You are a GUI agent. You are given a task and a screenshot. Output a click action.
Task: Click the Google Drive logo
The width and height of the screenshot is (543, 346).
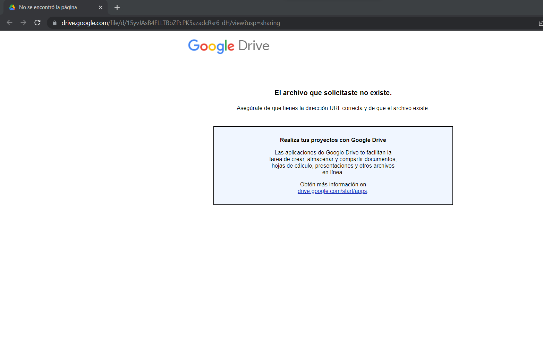point(228,46)
